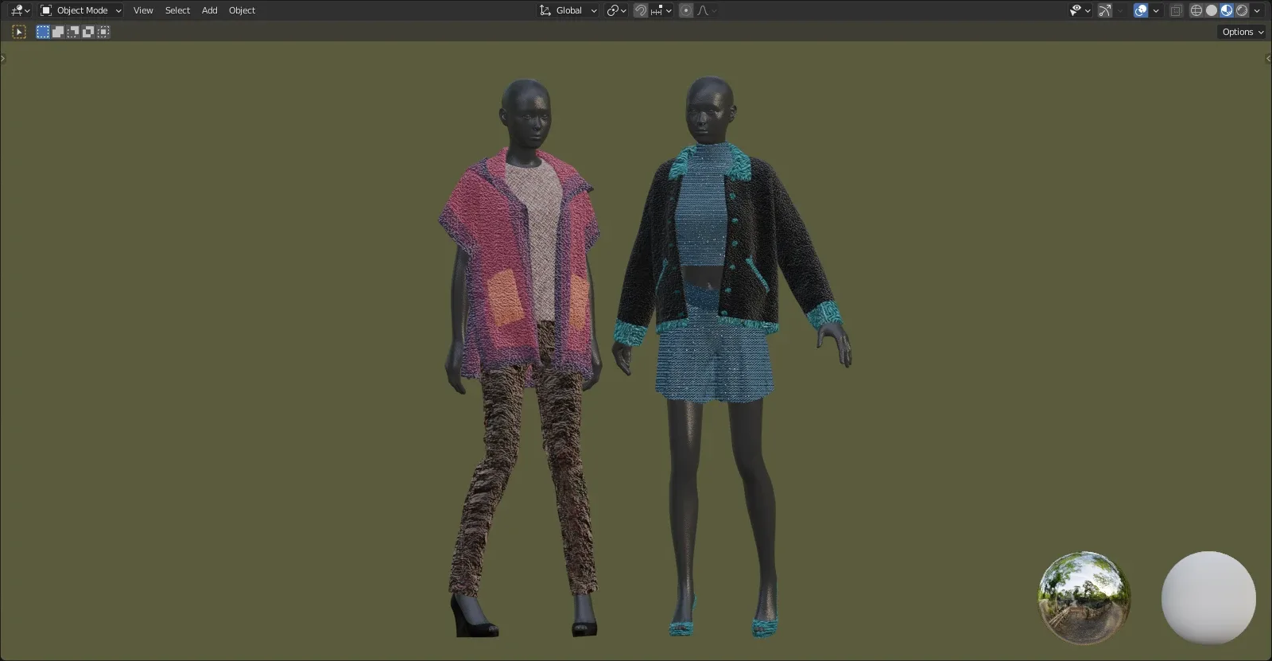Viewport: 1272px width, 661px height.
Task: Open the Global transform orientation dropdown
Action: coord(568,10)
